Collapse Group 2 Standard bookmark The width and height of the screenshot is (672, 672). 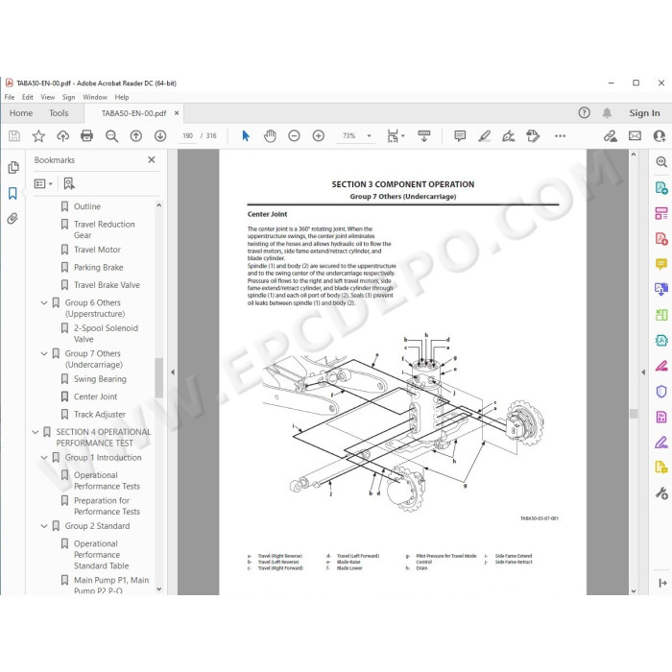click(44, 526)
